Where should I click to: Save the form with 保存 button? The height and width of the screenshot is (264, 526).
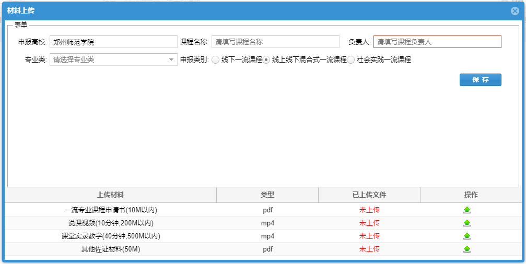pos(480,80)
